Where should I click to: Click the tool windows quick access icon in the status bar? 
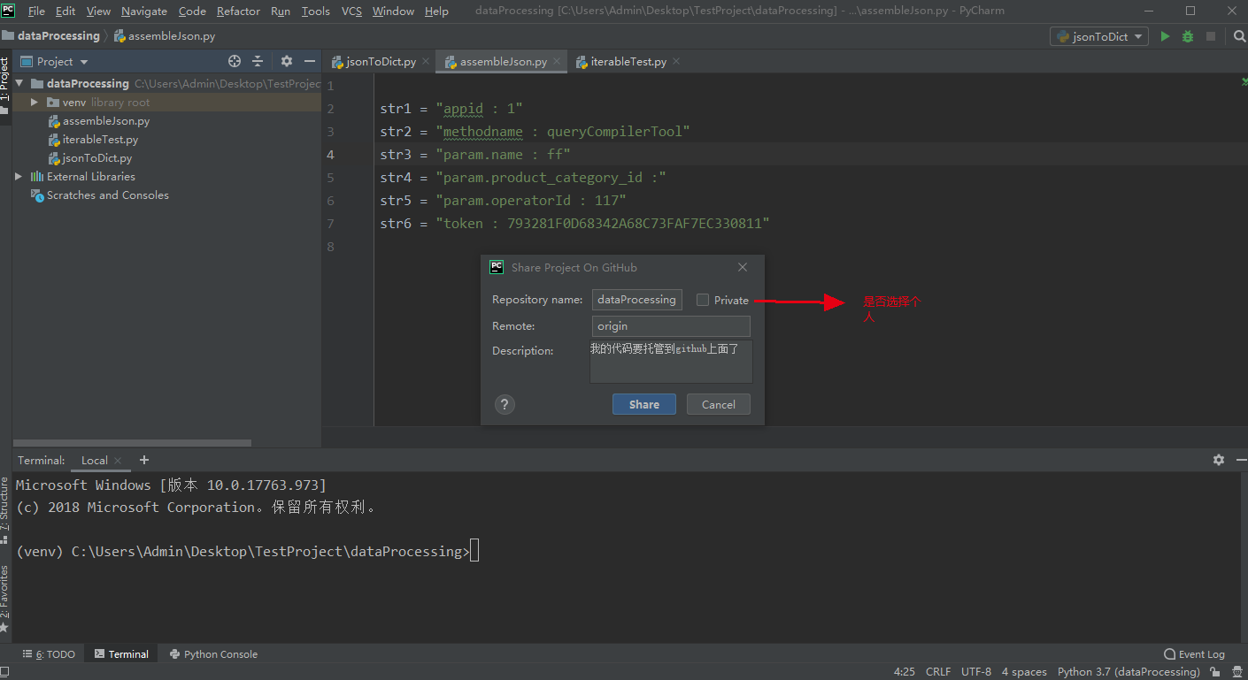(6, 672)
